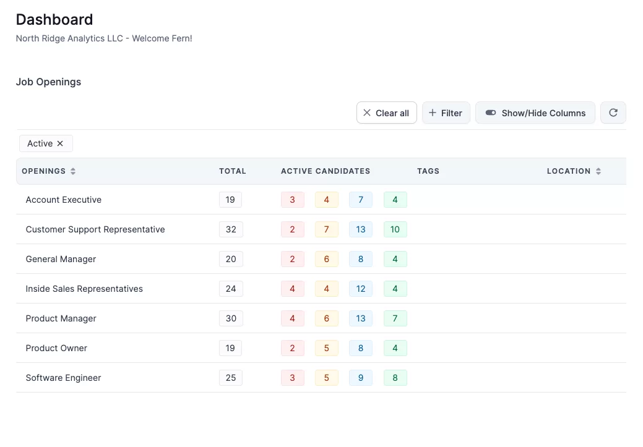This screenshot has height=447, width=643.
Task: Click the Active Candidates column header
Action: point(326,171)
